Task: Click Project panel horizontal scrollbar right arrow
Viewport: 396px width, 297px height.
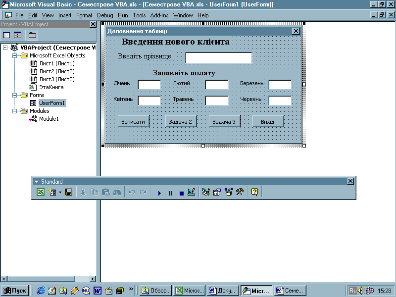Action: 93,279
